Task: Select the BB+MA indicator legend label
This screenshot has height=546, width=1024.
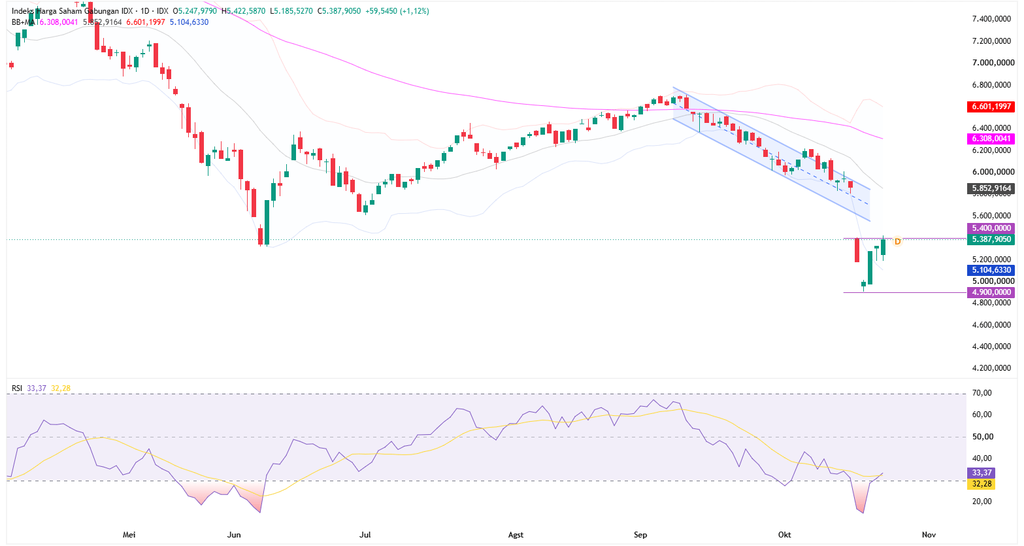Action: coord(23,22)
